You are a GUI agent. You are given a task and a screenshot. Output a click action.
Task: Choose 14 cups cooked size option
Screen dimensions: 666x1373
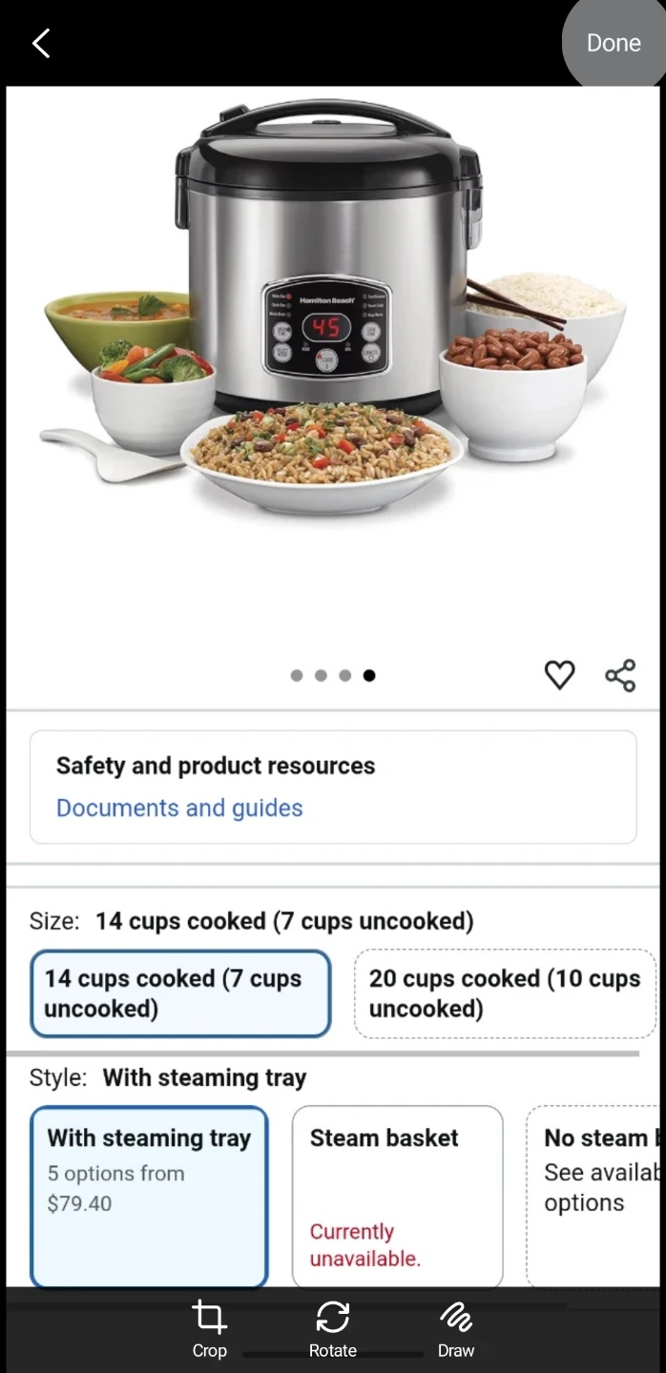[180, 994]
